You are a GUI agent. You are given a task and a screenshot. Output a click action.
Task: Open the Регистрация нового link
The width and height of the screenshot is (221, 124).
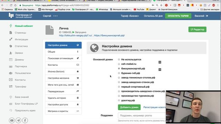point(155,107)
